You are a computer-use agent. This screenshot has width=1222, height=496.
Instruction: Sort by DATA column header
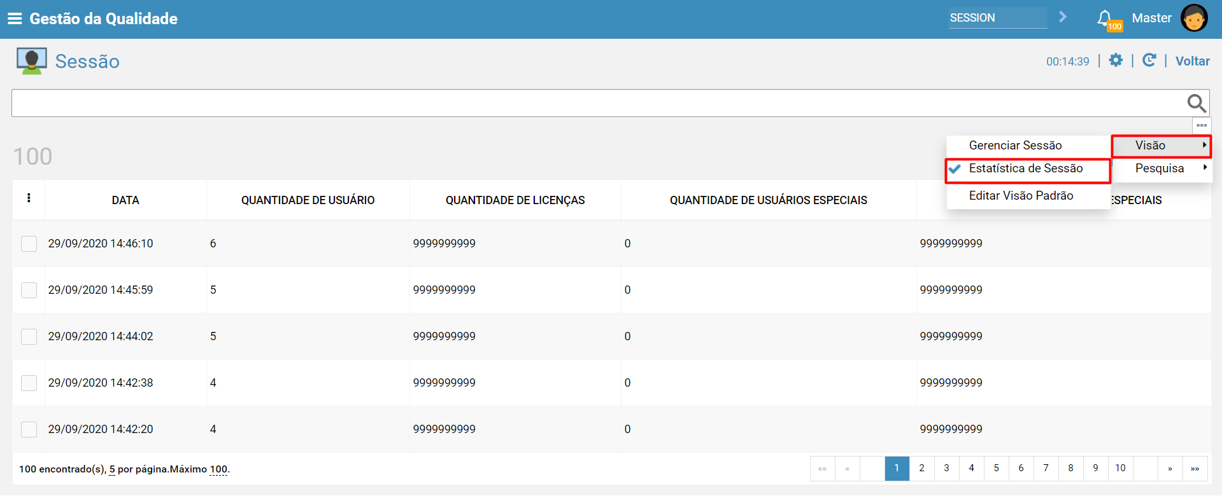[x=125, y=200]
